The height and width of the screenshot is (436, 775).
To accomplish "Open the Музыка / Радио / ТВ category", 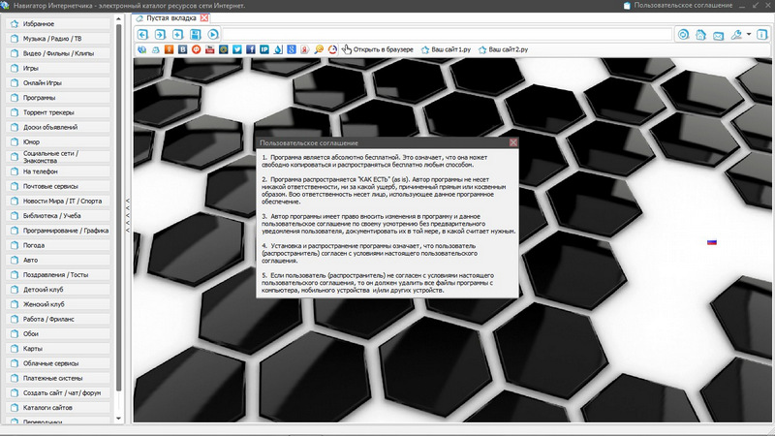I will click(x=58, y=39).
